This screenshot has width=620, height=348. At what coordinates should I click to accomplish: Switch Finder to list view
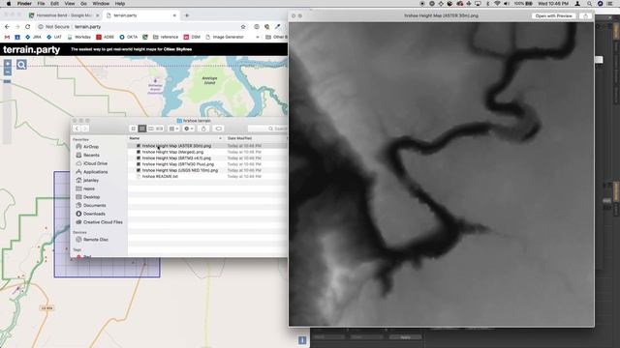pyautogui.click(x=142, y=129)
